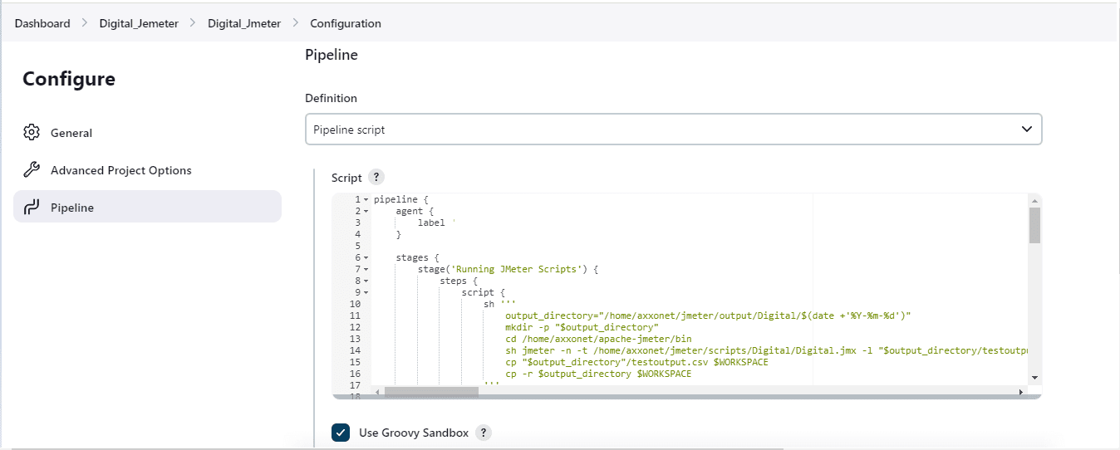
Task: Click the scroll up arrow of the script editor
Action: coord(1034,200)
